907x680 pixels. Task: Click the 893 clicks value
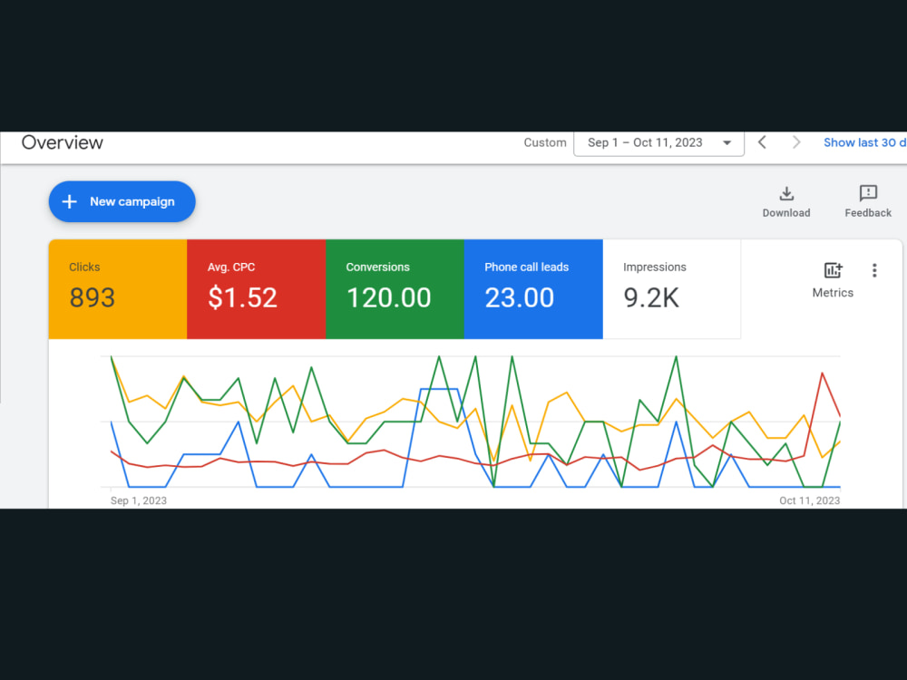(92, 297)
